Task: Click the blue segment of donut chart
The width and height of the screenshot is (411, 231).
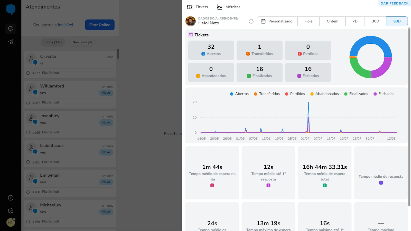Action: [x=371, y=40]
